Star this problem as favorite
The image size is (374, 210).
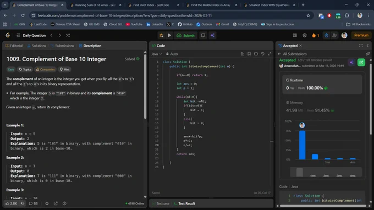[47, 203]
